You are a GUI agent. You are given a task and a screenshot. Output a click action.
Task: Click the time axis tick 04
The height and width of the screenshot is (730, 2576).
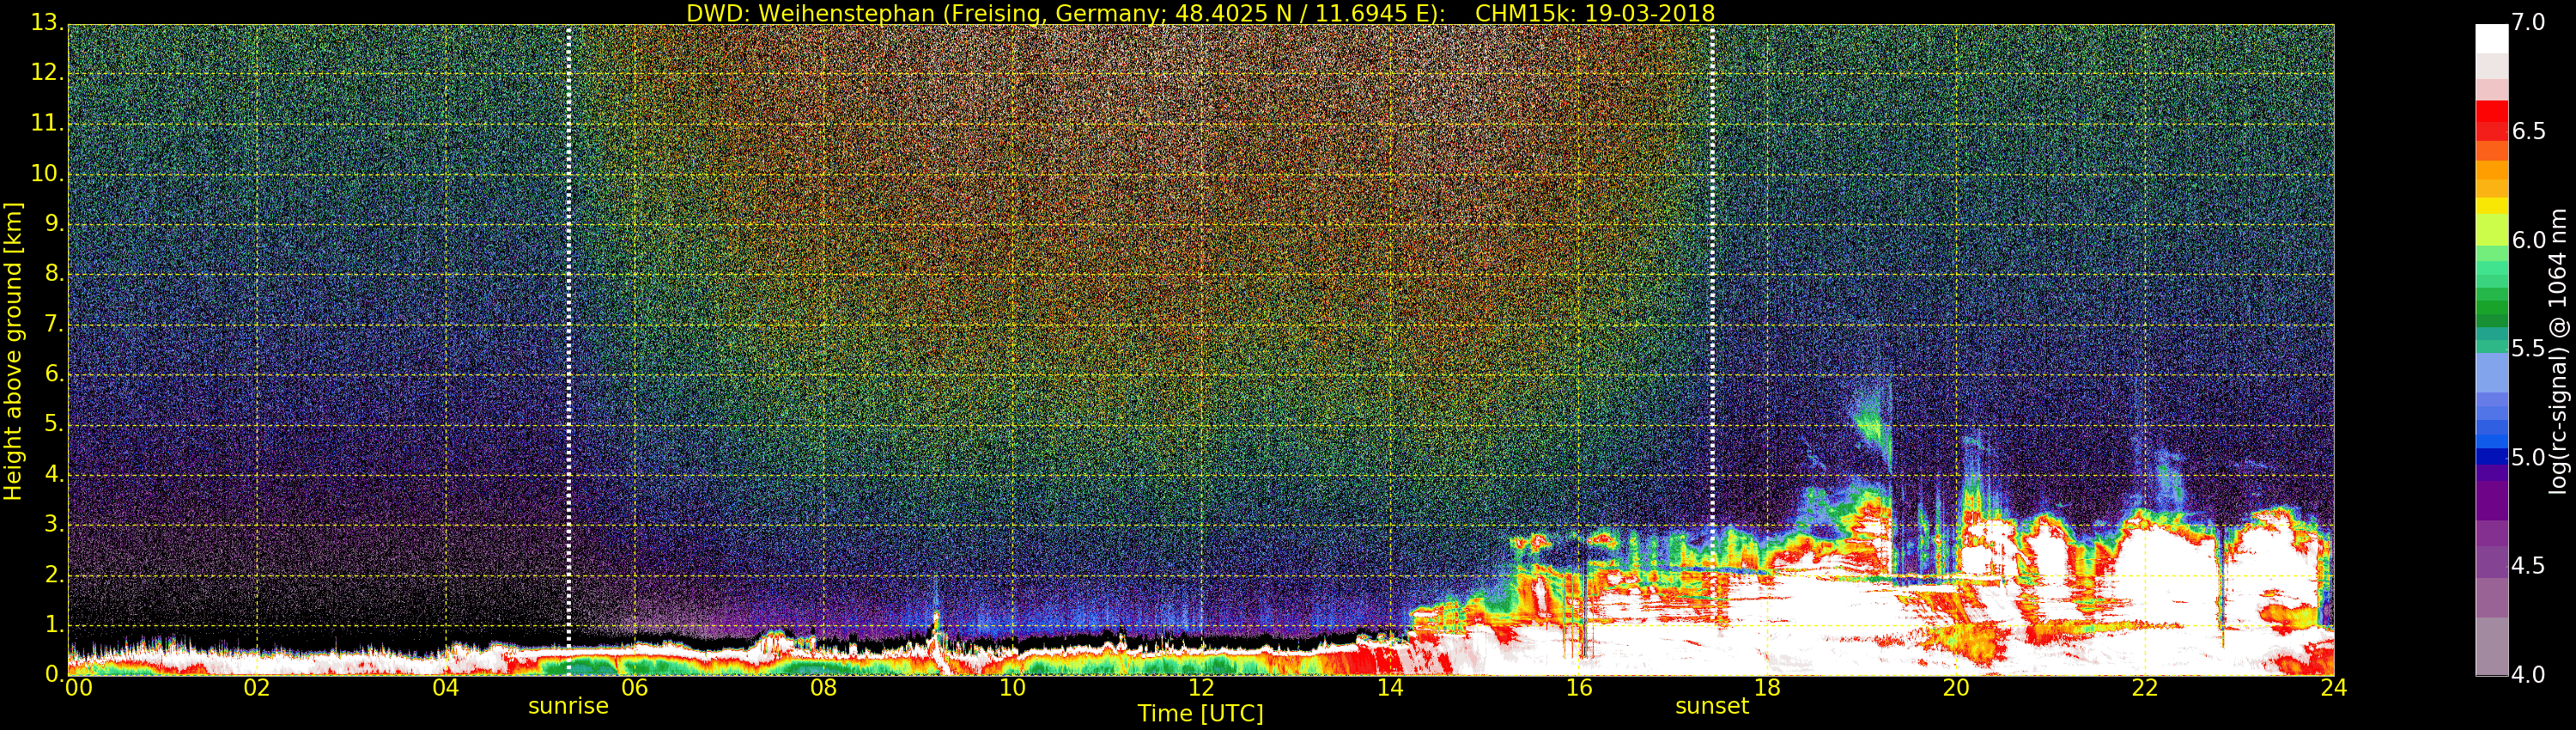click(446, 688)
